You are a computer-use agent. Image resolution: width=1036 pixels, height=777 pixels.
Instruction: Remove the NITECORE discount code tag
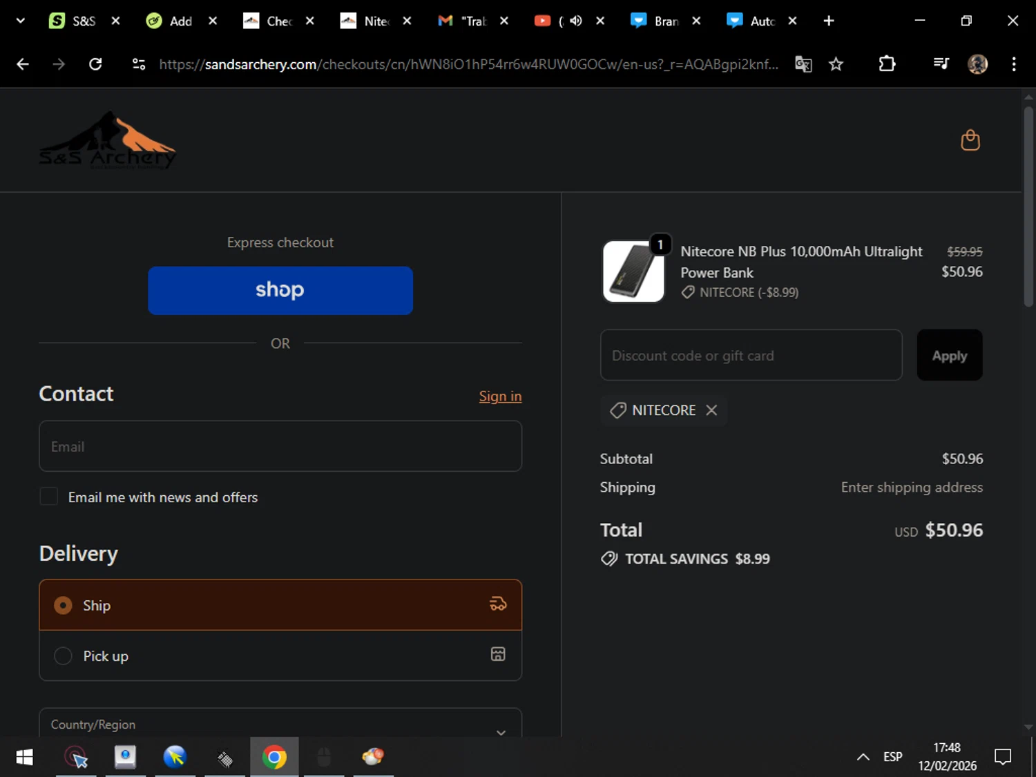click(x=711, y=410)
